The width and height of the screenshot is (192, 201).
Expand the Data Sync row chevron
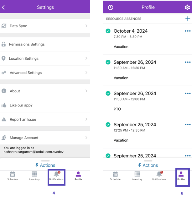(x=86, y=26)
